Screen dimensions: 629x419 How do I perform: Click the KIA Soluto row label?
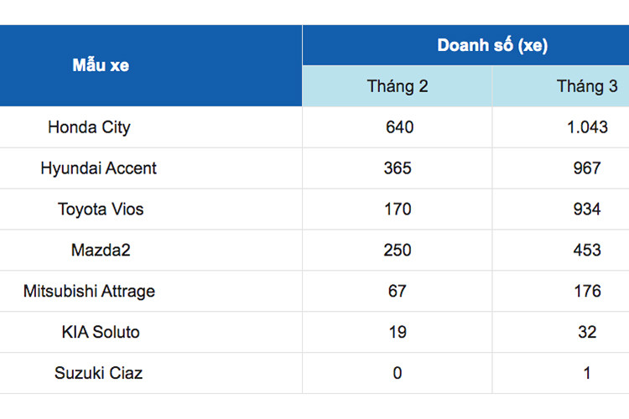pyautogui.click(x=101, y=332)
